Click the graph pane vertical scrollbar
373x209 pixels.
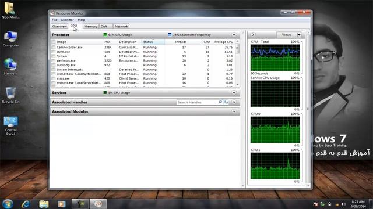[x=308, y=109]
